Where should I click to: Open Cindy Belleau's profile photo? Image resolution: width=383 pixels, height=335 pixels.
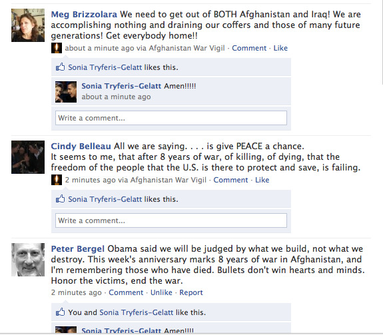(x=28, y=157)
